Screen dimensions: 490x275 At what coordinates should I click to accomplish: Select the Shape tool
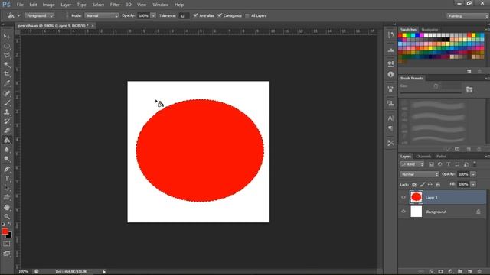coord(7,197)
